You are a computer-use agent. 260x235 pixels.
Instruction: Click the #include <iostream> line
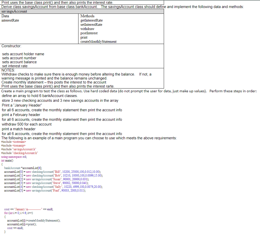[x=14, y=142]
